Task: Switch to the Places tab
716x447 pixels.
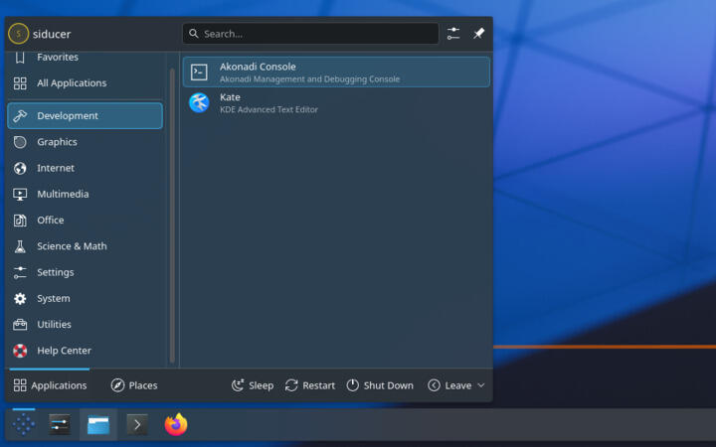Action: [134, 385]
